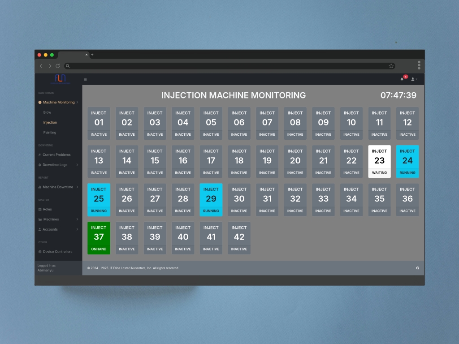Click the browser address bar
The image size is (459, 344).
click(229, 66)
